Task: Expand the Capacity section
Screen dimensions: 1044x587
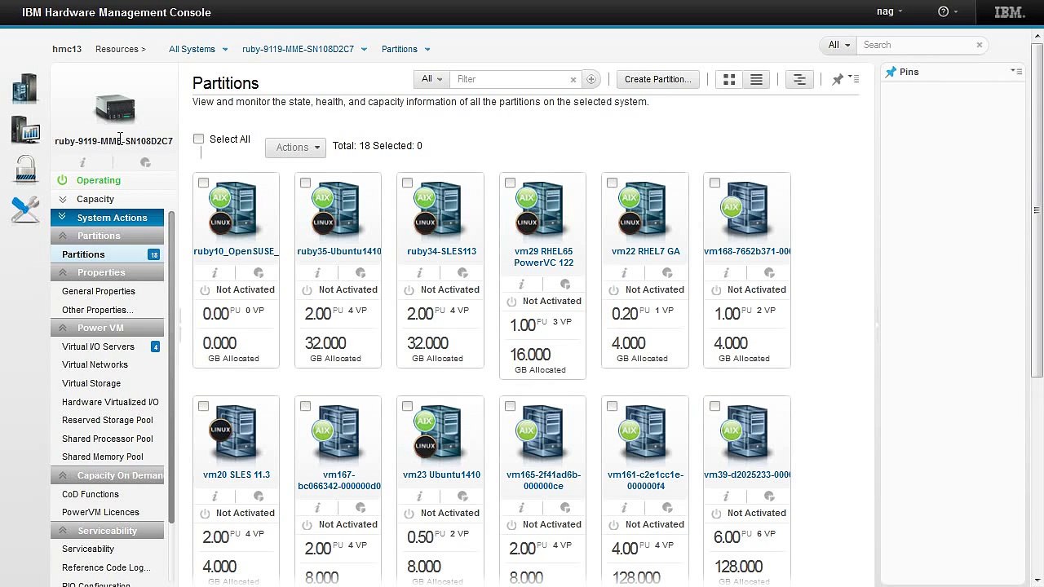Action: (63, 199)
